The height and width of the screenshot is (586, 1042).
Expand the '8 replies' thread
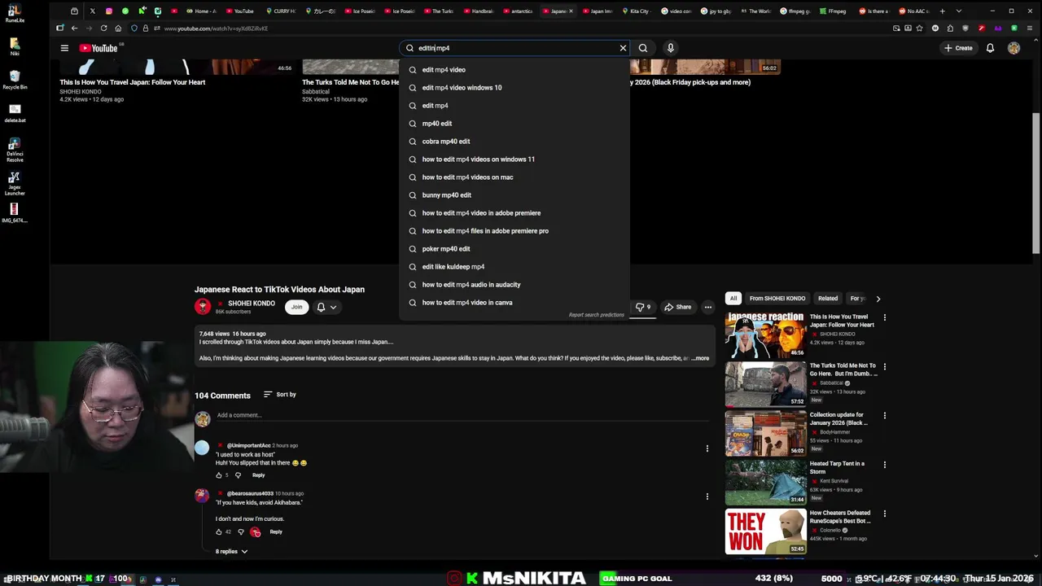[231, 552]
